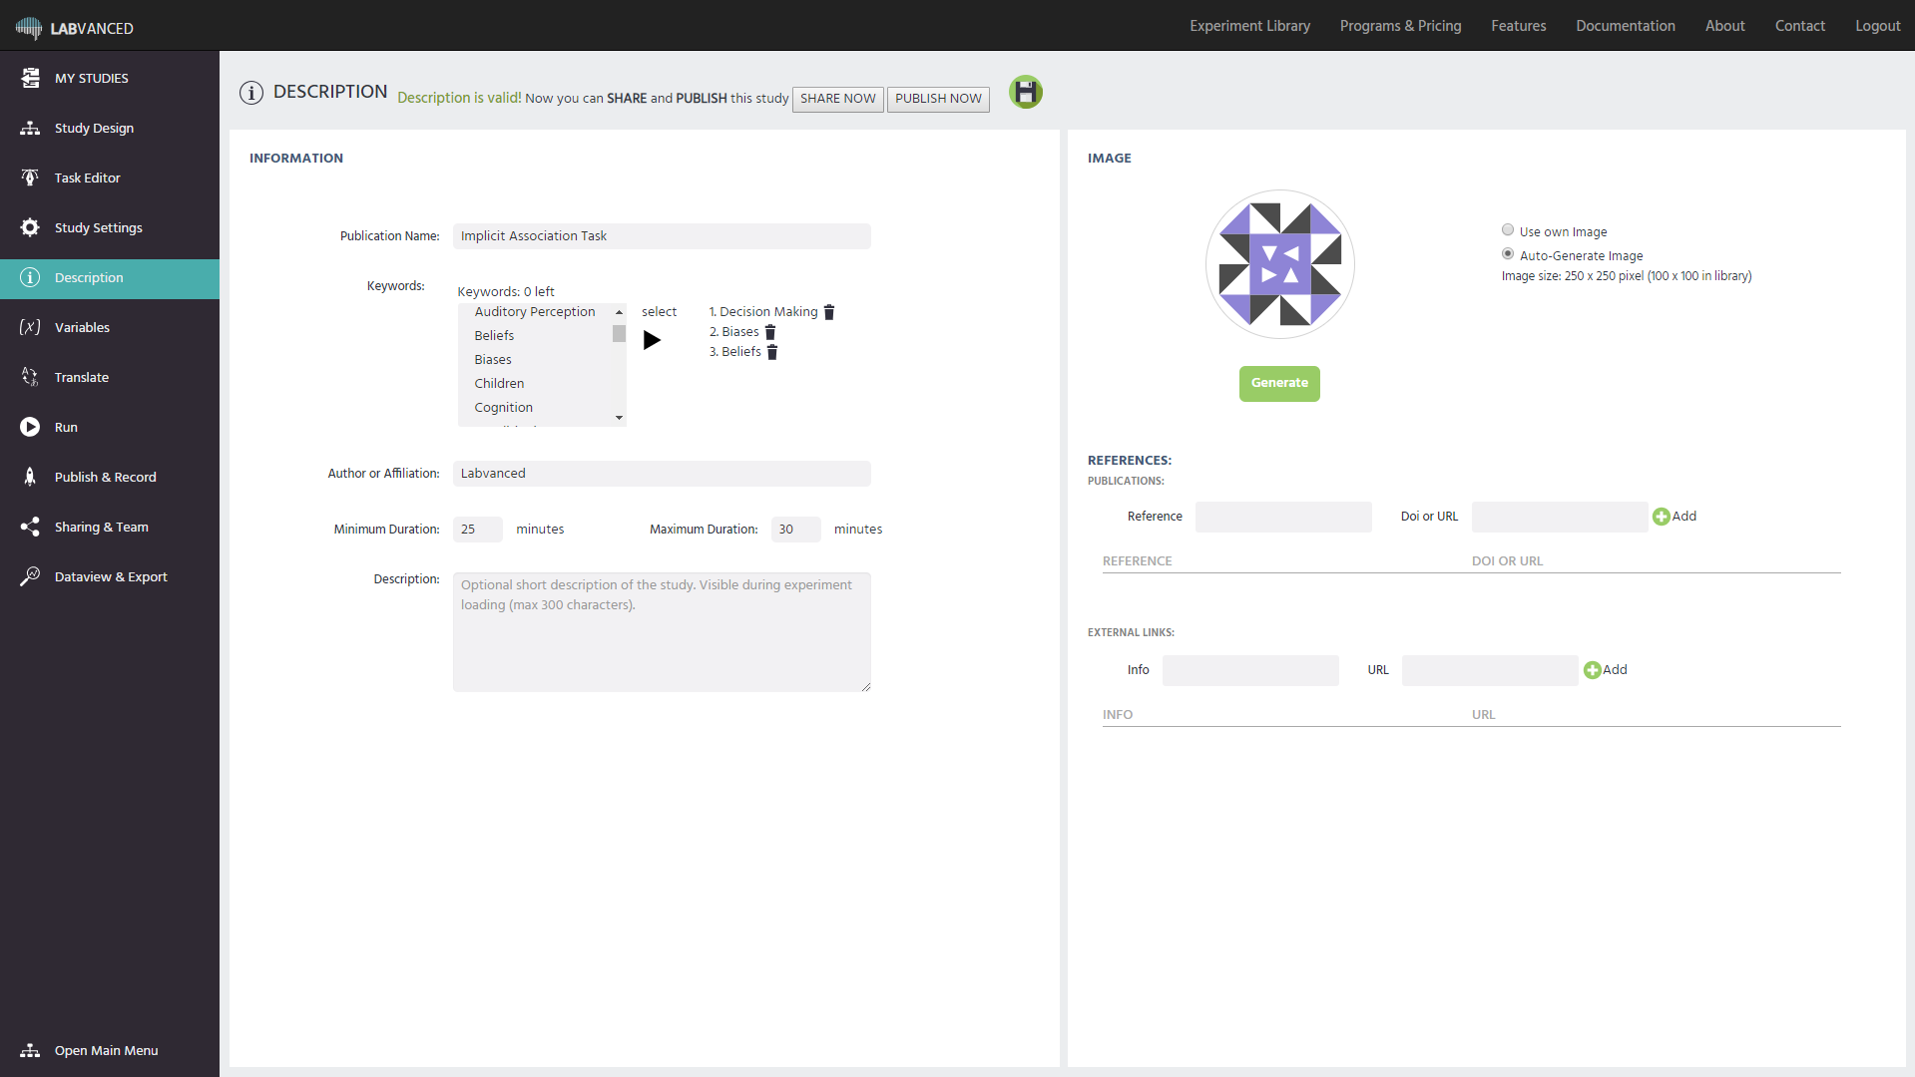
Task: Open the Features menu item
Action: (x=1518, y=26)
